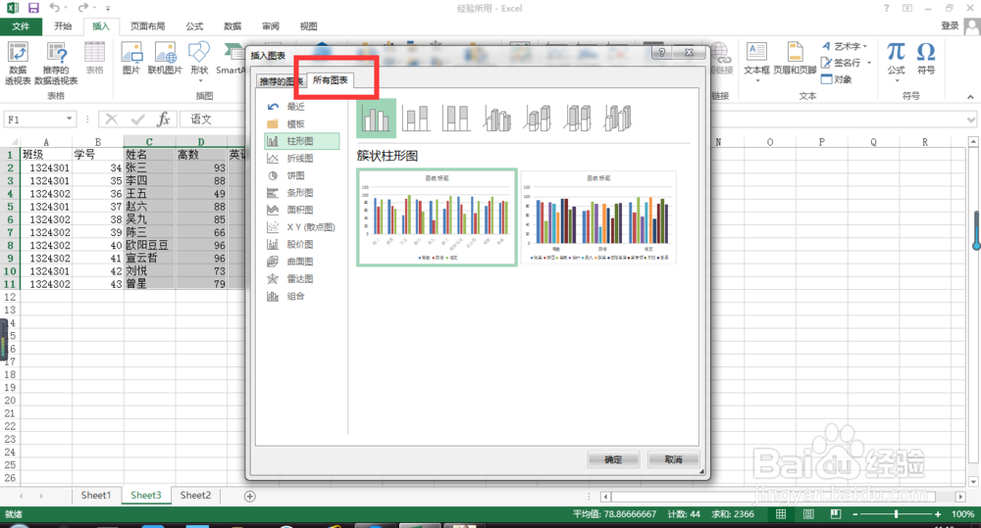
Task: Select the 3-D clustered column subtype icon
Action: coord(496,119)
